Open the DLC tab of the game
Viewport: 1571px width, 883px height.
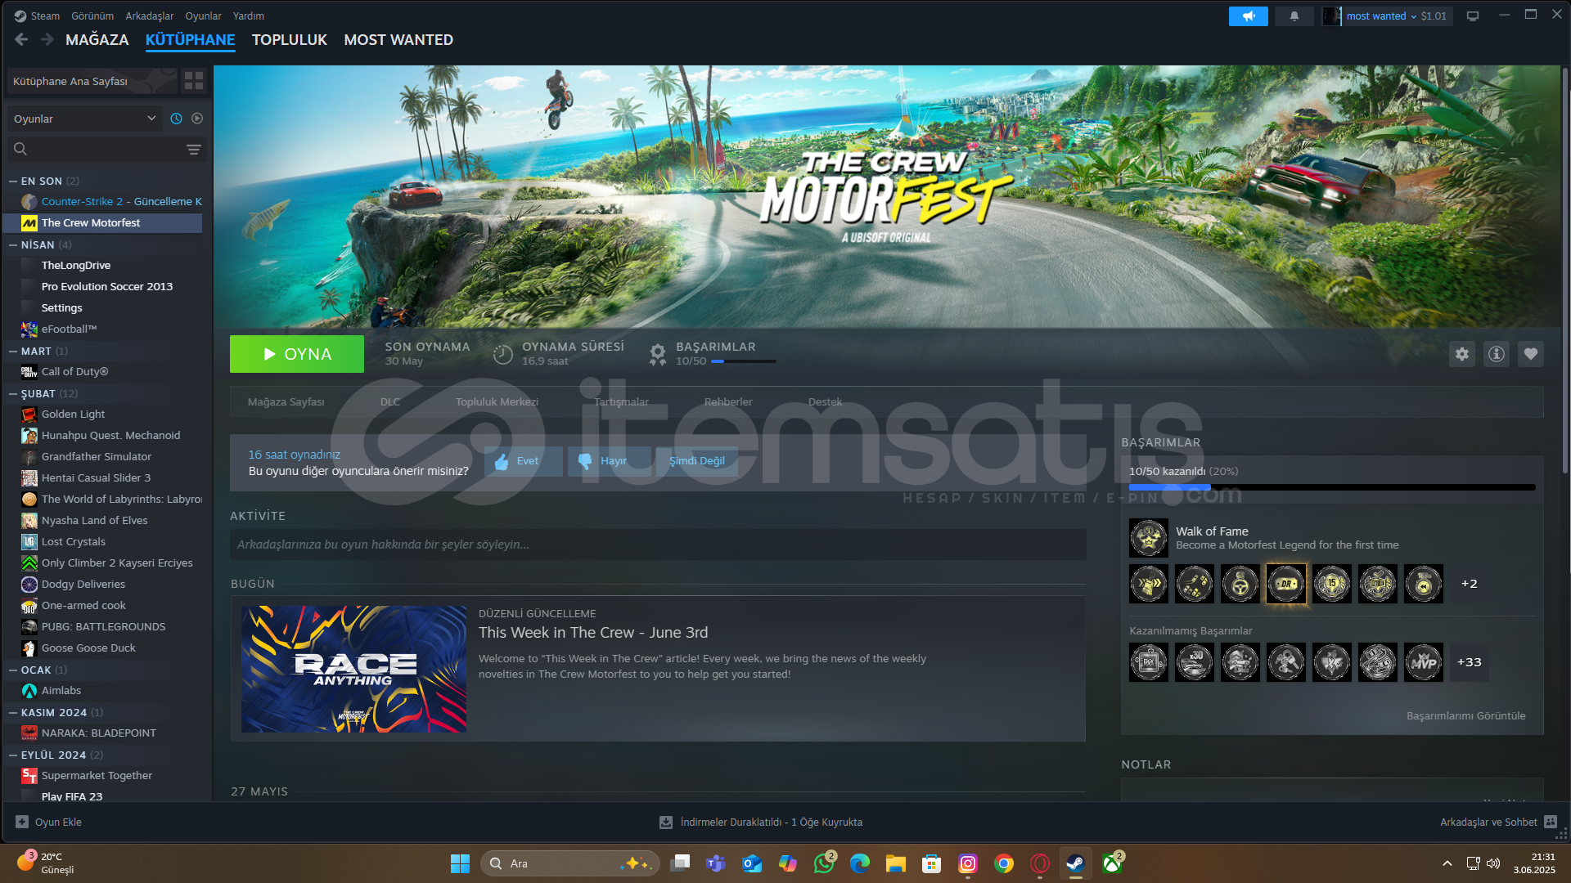point(390,402)
